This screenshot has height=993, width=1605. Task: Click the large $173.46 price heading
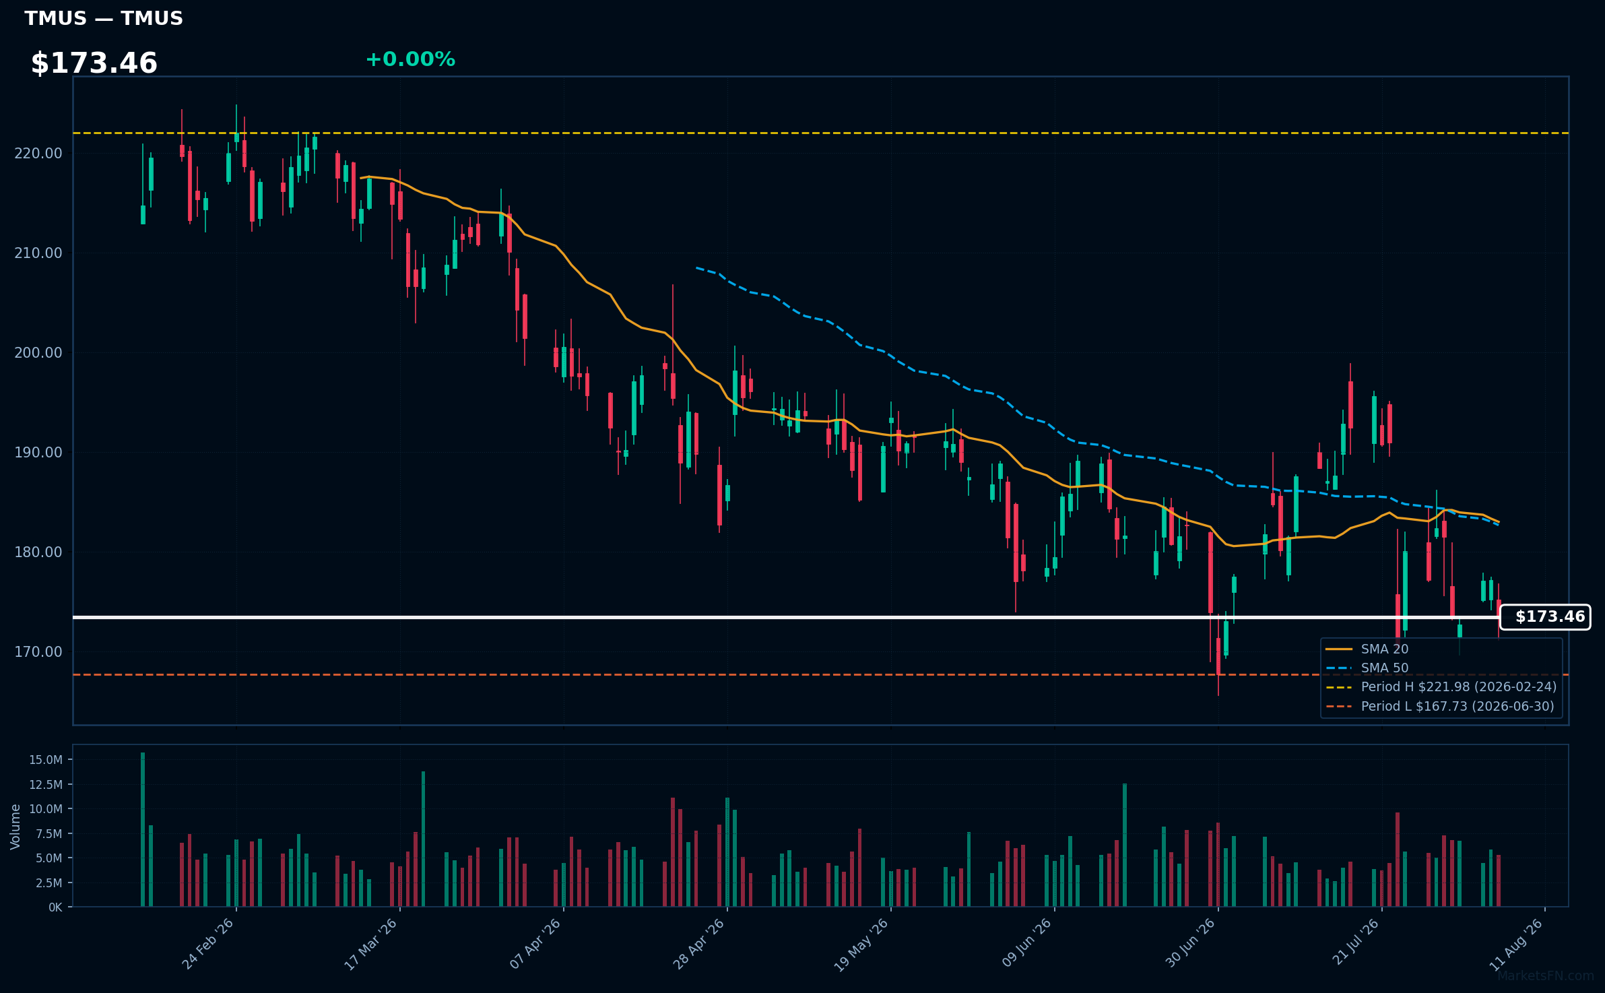click(94, 63)
